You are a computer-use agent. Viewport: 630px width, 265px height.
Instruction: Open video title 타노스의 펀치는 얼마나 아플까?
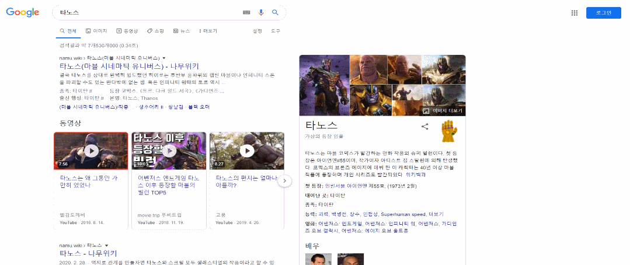click(246, 182)
